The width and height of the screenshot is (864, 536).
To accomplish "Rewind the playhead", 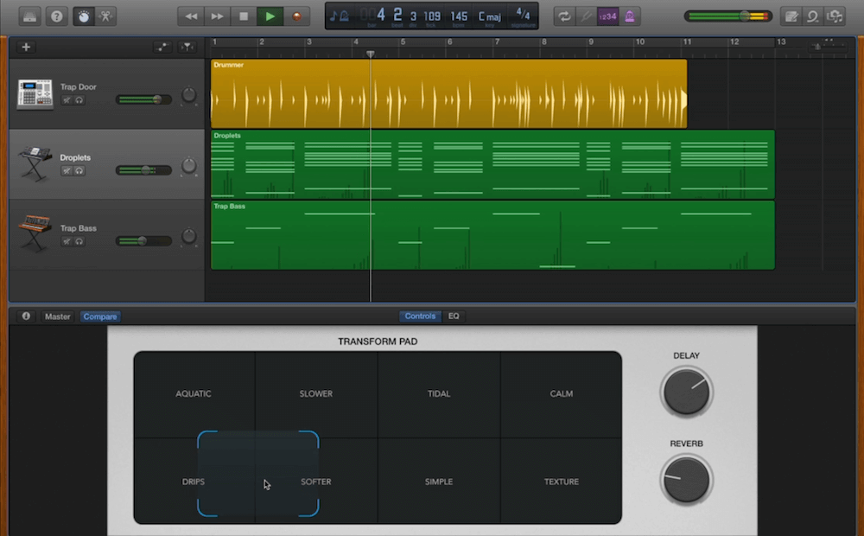I will [x=191, y=16].
